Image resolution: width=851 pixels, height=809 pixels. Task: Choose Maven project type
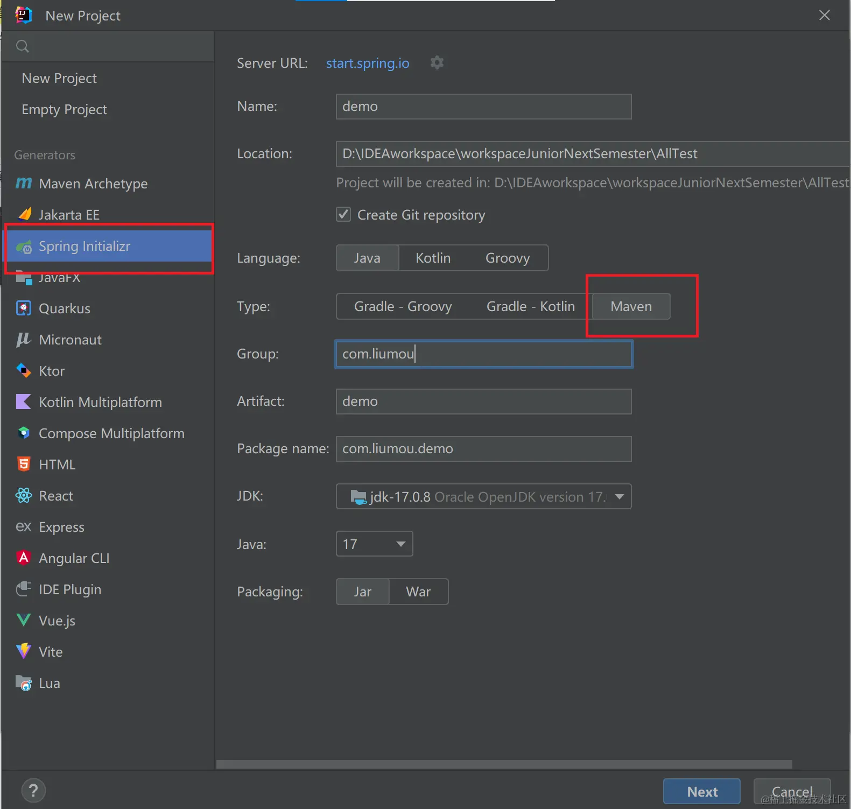[631, 306]
